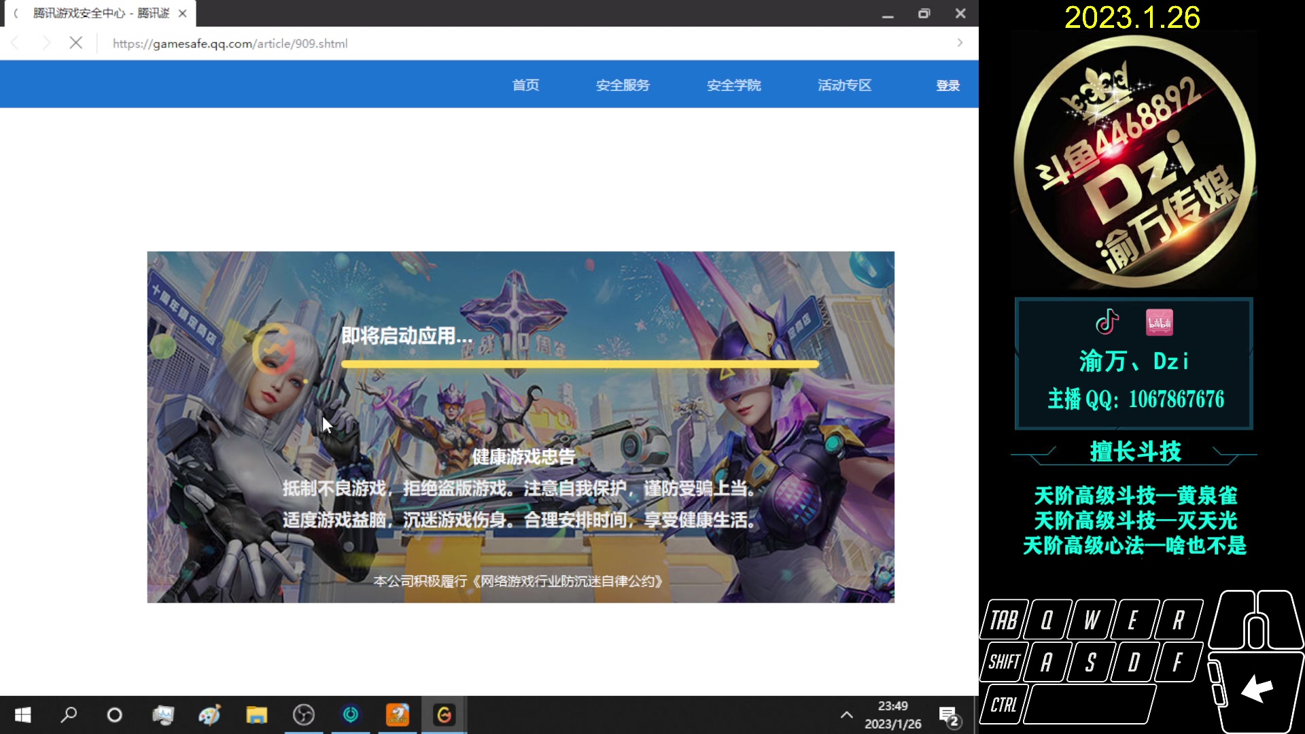The width and height of the screenshot is (1305, 734).
Task: Select the 腾讯游戏安全中心 tab title
Action: click(x=101, y=13)
